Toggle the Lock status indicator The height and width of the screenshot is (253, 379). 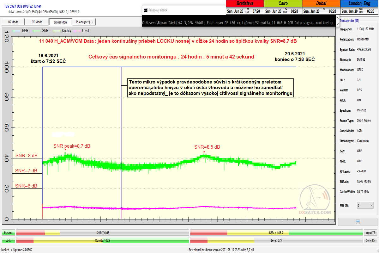[8, 240]
